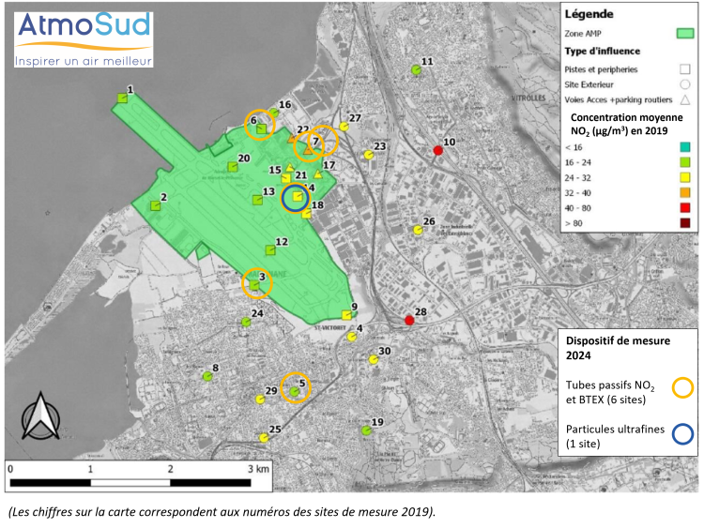Viewport: 704px width, 528px height.
Task: Click the orange swatch for 32 - 40
Action: [685, 193]
